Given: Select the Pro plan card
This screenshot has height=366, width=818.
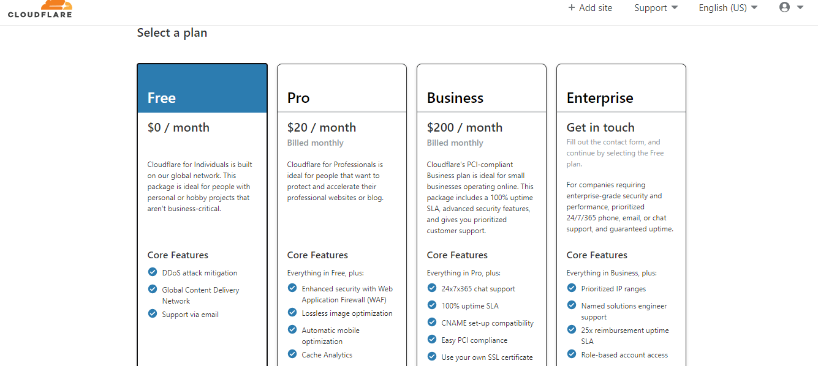Looking at the screenshot, I should click(341, 184).
